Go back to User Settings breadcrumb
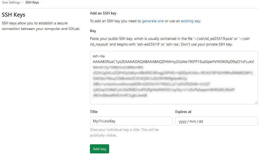Image resolution: width=259 pixels, height=155 pixels. pyautogui.click(x=11, y=2)
